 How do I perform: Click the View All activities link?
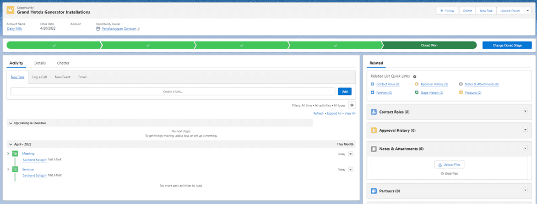pos(350,113)
